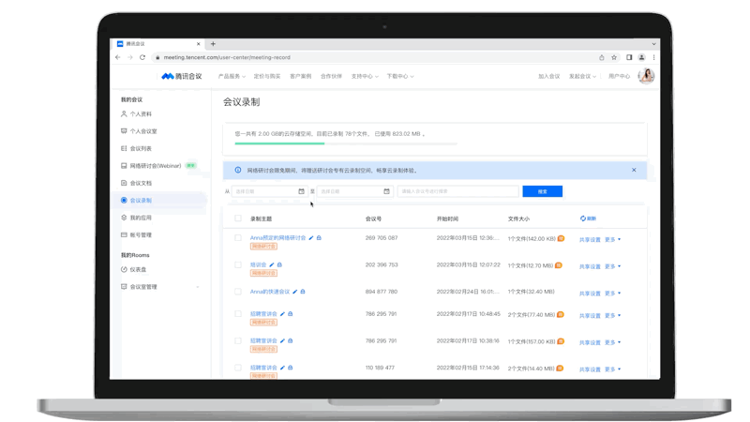750x422 pixels.
Task: Expand the 产品服务 menu in top navigation
Action: click(x=232, y=76)
